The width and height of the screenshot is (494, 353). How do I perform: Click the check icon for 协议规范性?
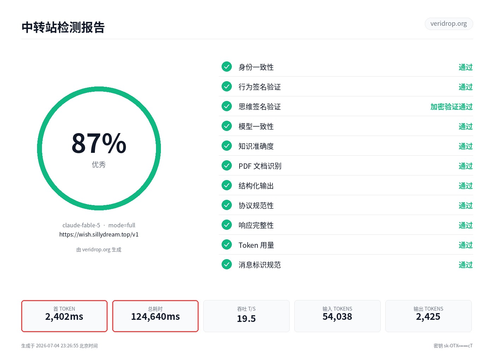227,205
